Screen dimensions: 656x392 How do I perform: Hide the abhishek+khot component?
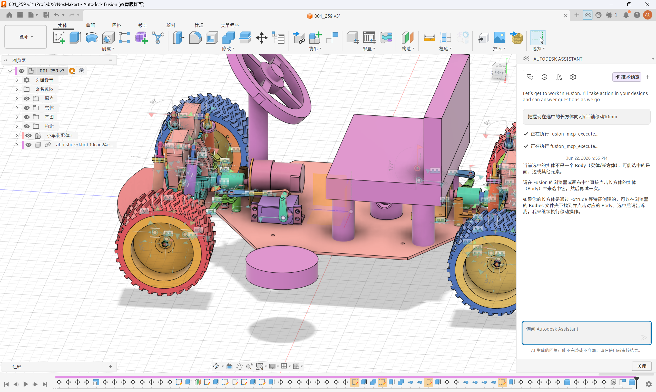(x=28, y=145)
